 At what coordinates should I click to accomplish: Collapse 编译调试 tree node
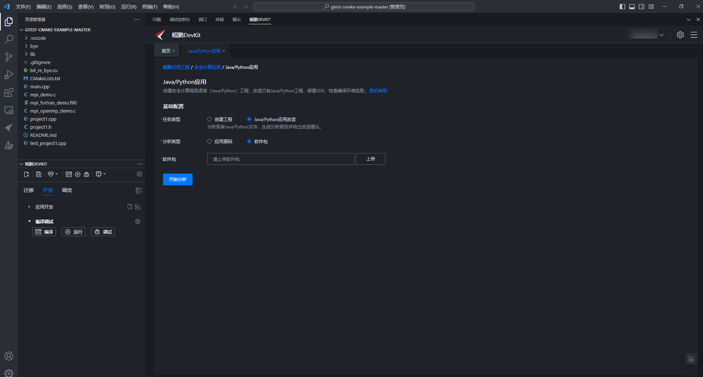29,221
